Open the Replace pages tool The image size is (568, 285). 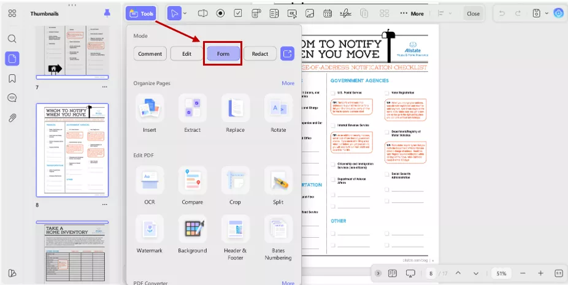coord(235,114)
